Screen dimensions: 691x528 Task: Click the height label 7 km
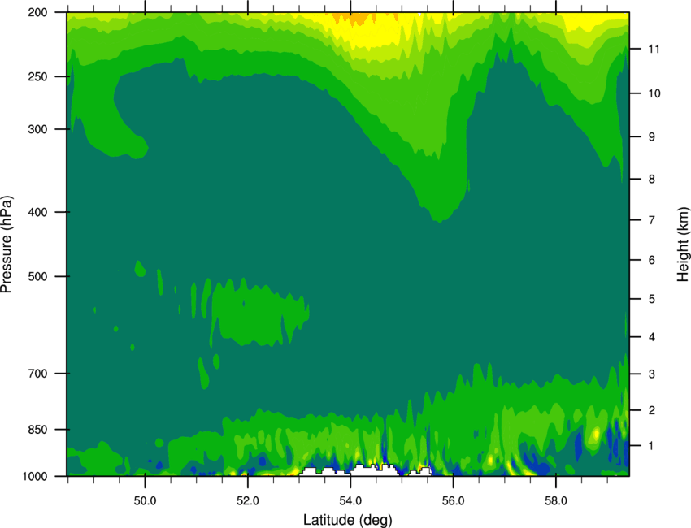click(x=651, y=220)
